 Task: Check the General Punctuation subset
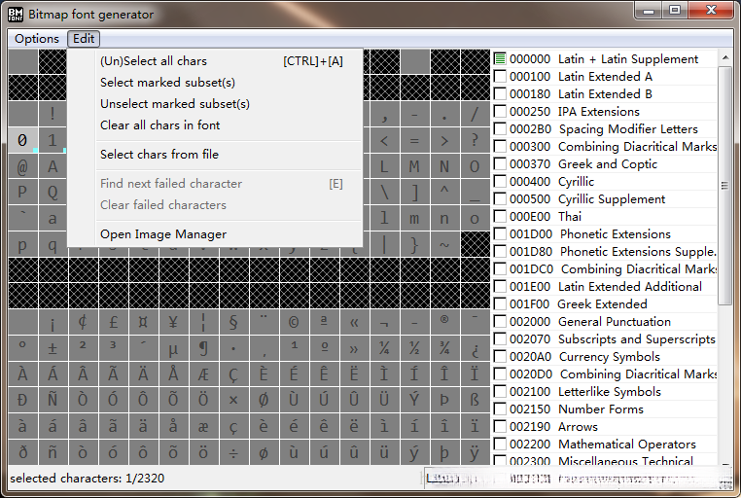point(500,321)
